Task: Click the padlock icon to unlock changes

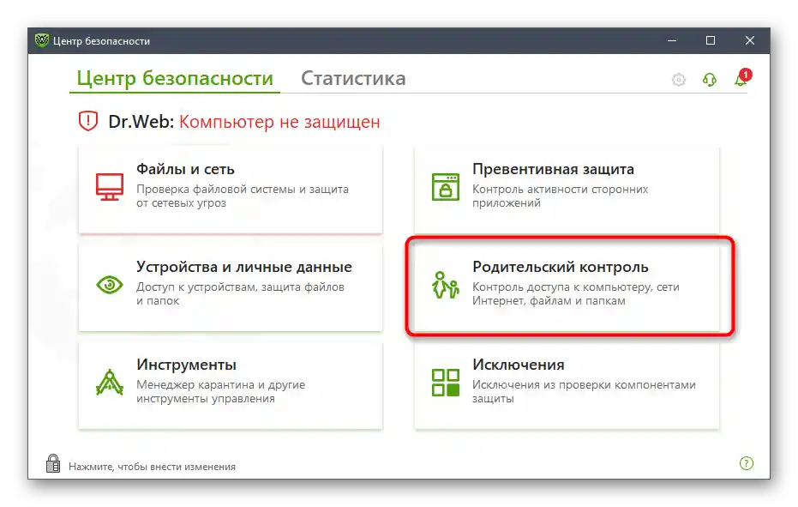Action: (x=53, y=463)
